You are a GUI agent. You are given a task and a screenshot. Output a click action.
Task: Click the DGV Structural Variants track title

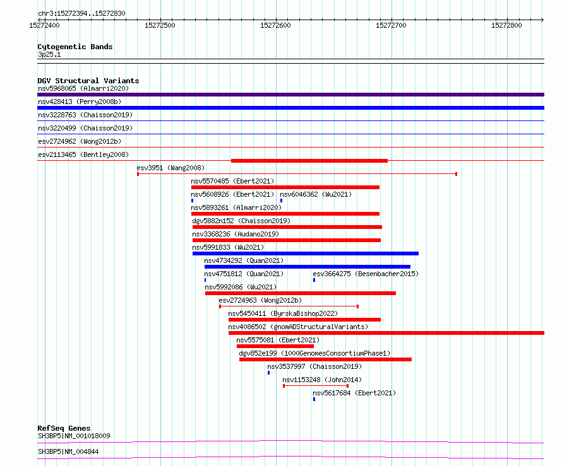[88, 81]
